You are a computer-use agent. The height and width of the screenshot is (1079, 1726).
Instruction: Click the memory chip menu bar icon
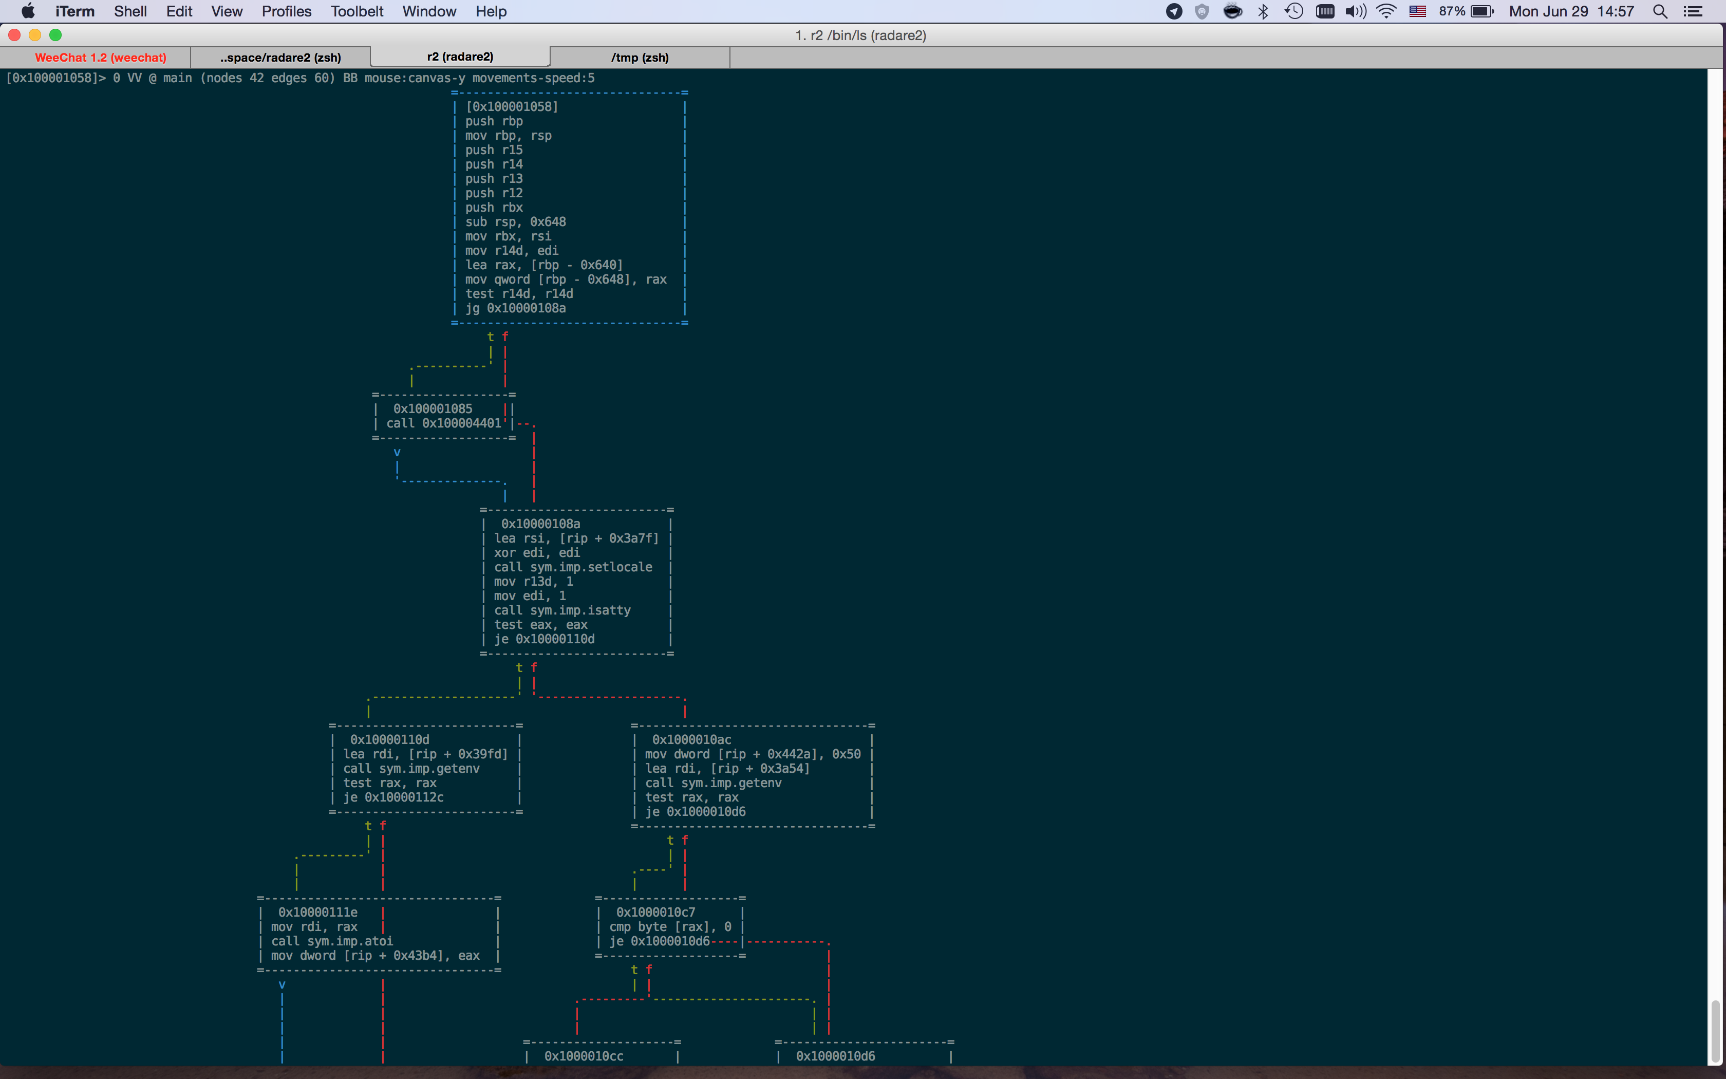point(1325,11)
